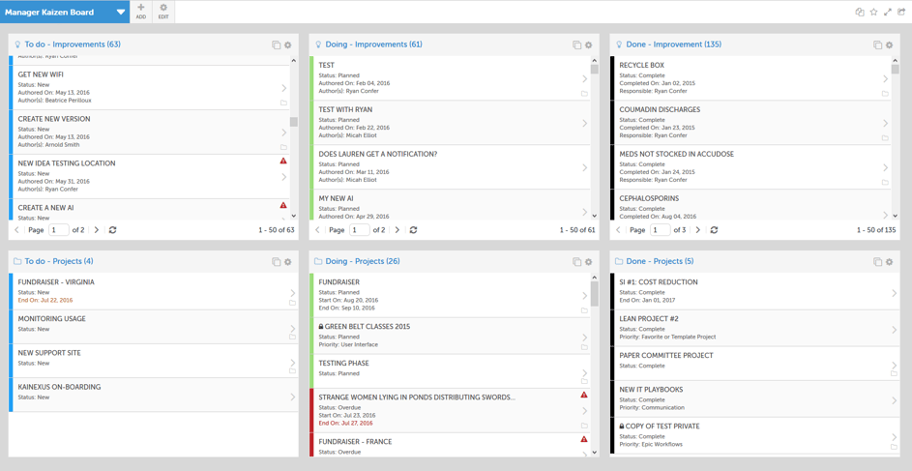Click page number field in To do - Improvements
The height and width of the screenshot is (471, 912).
[59, 229]
